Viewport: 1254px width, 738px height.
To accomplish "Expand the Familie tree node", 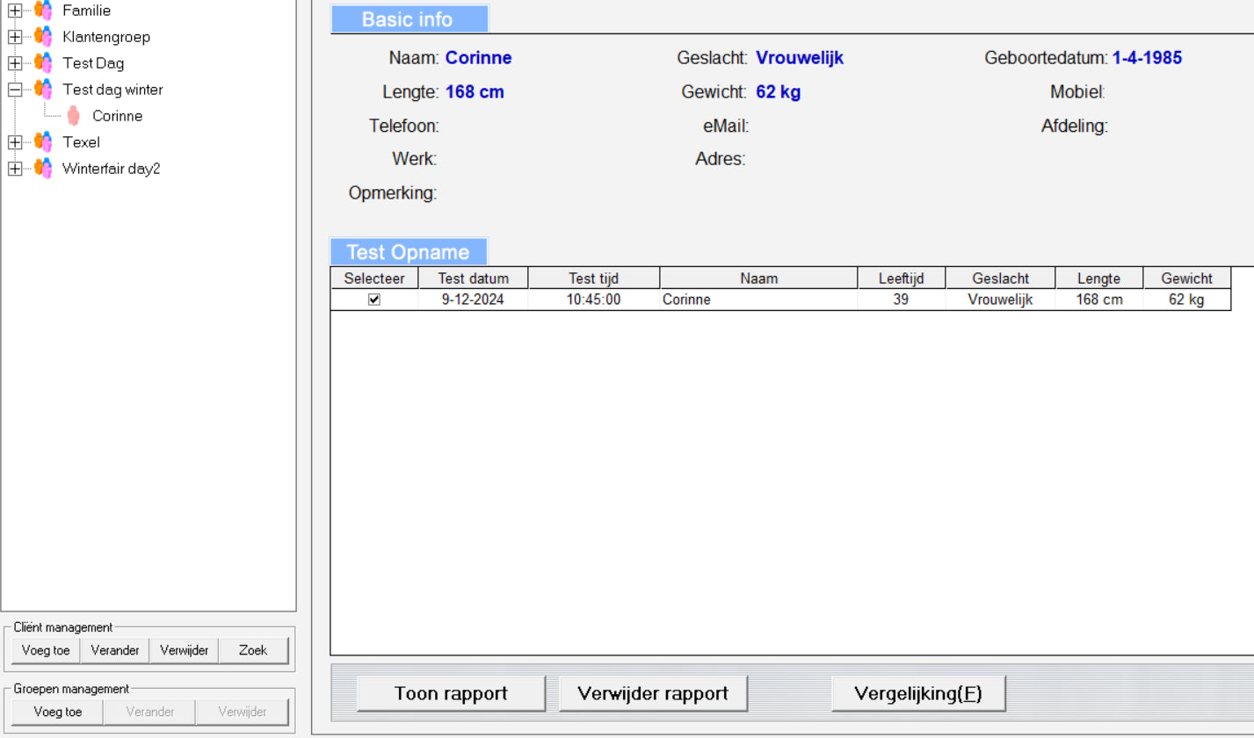I will (x=15, y=11).
